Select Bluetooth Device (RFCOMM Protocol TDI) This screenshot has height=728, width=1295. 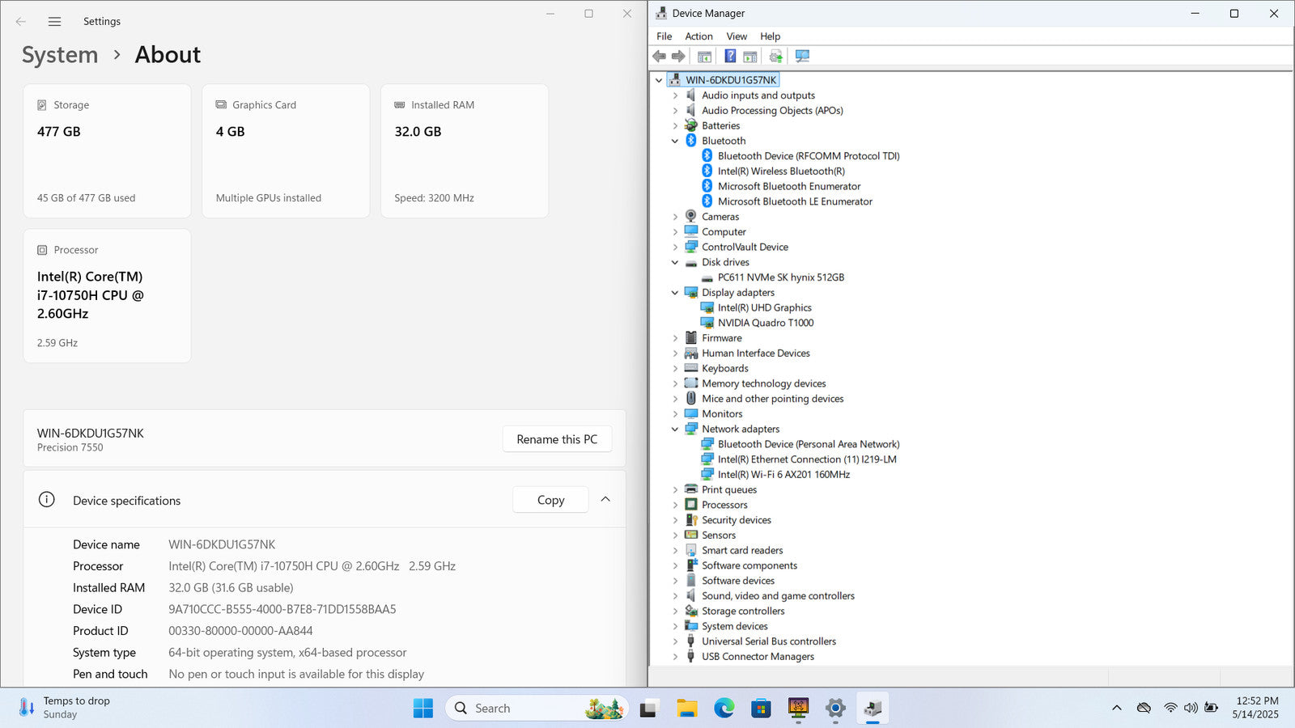(809, 156)
